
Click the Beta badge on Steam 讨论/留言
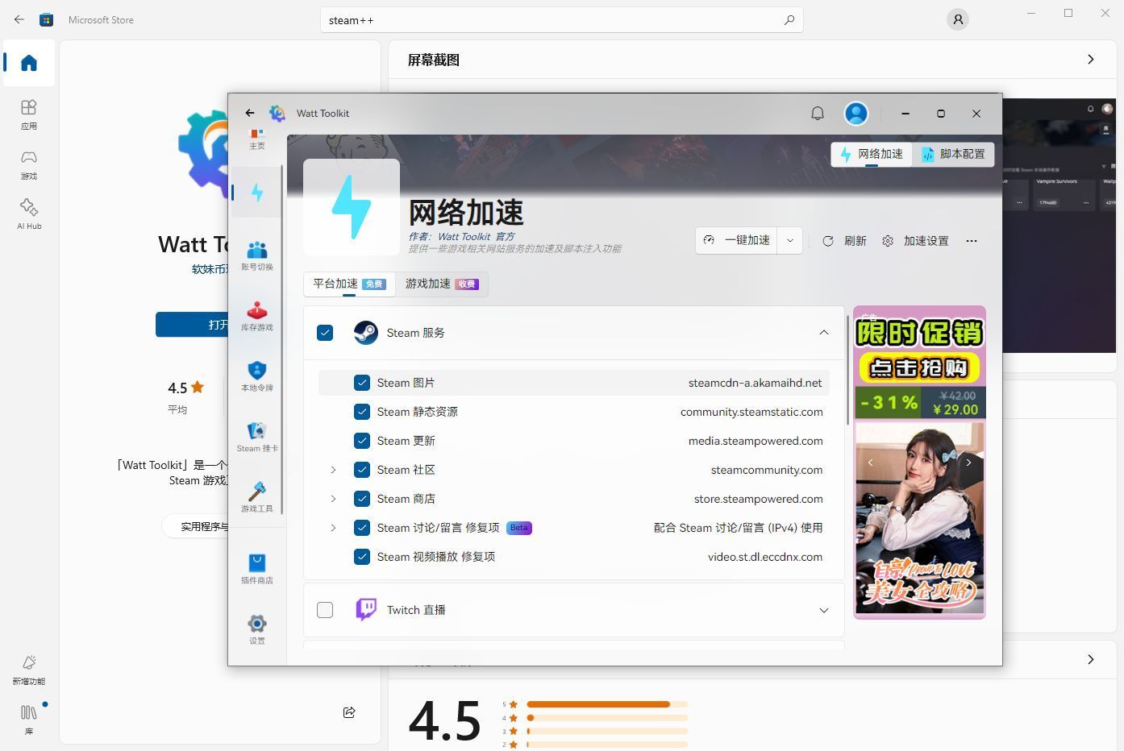pyautogui.click(x=519, y=528)
